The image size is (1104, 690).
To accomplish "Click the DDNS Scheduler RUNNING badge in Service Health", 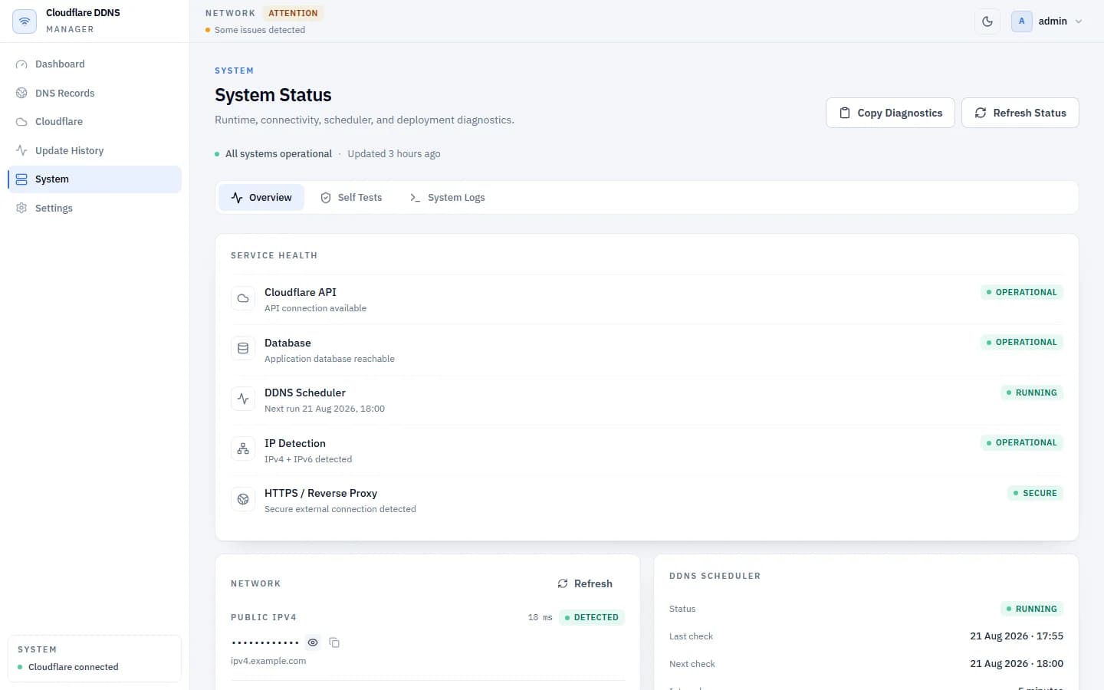I will coord(1031,393).
